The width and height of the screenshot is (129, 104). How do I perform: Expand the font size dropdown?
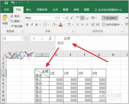63,18
